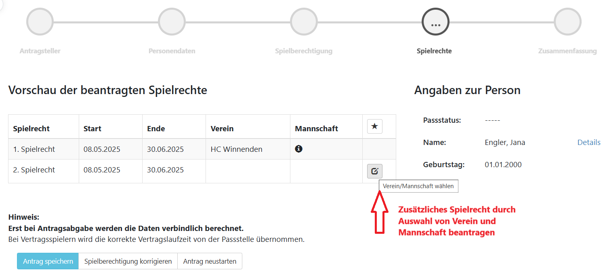605x277 pixels.
Task: Click the Personendaten step label
Action: [172, 51]
